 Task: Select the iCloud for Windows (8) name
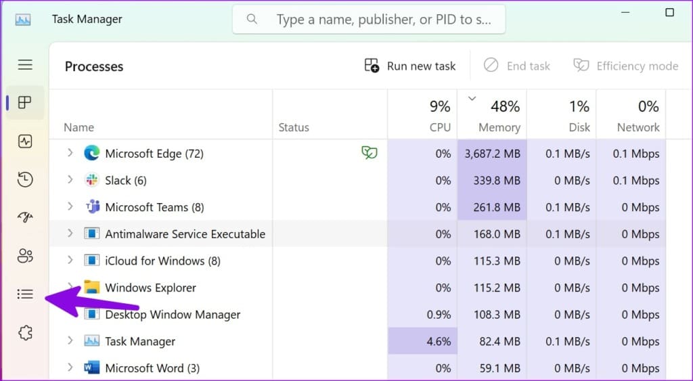click(162, 261)
